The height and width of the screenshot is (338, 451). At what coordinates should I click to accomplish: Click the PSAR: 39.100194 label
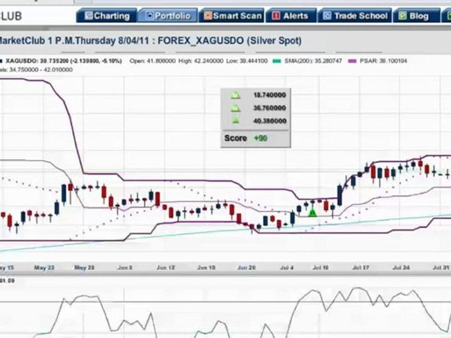coord(383,61)
